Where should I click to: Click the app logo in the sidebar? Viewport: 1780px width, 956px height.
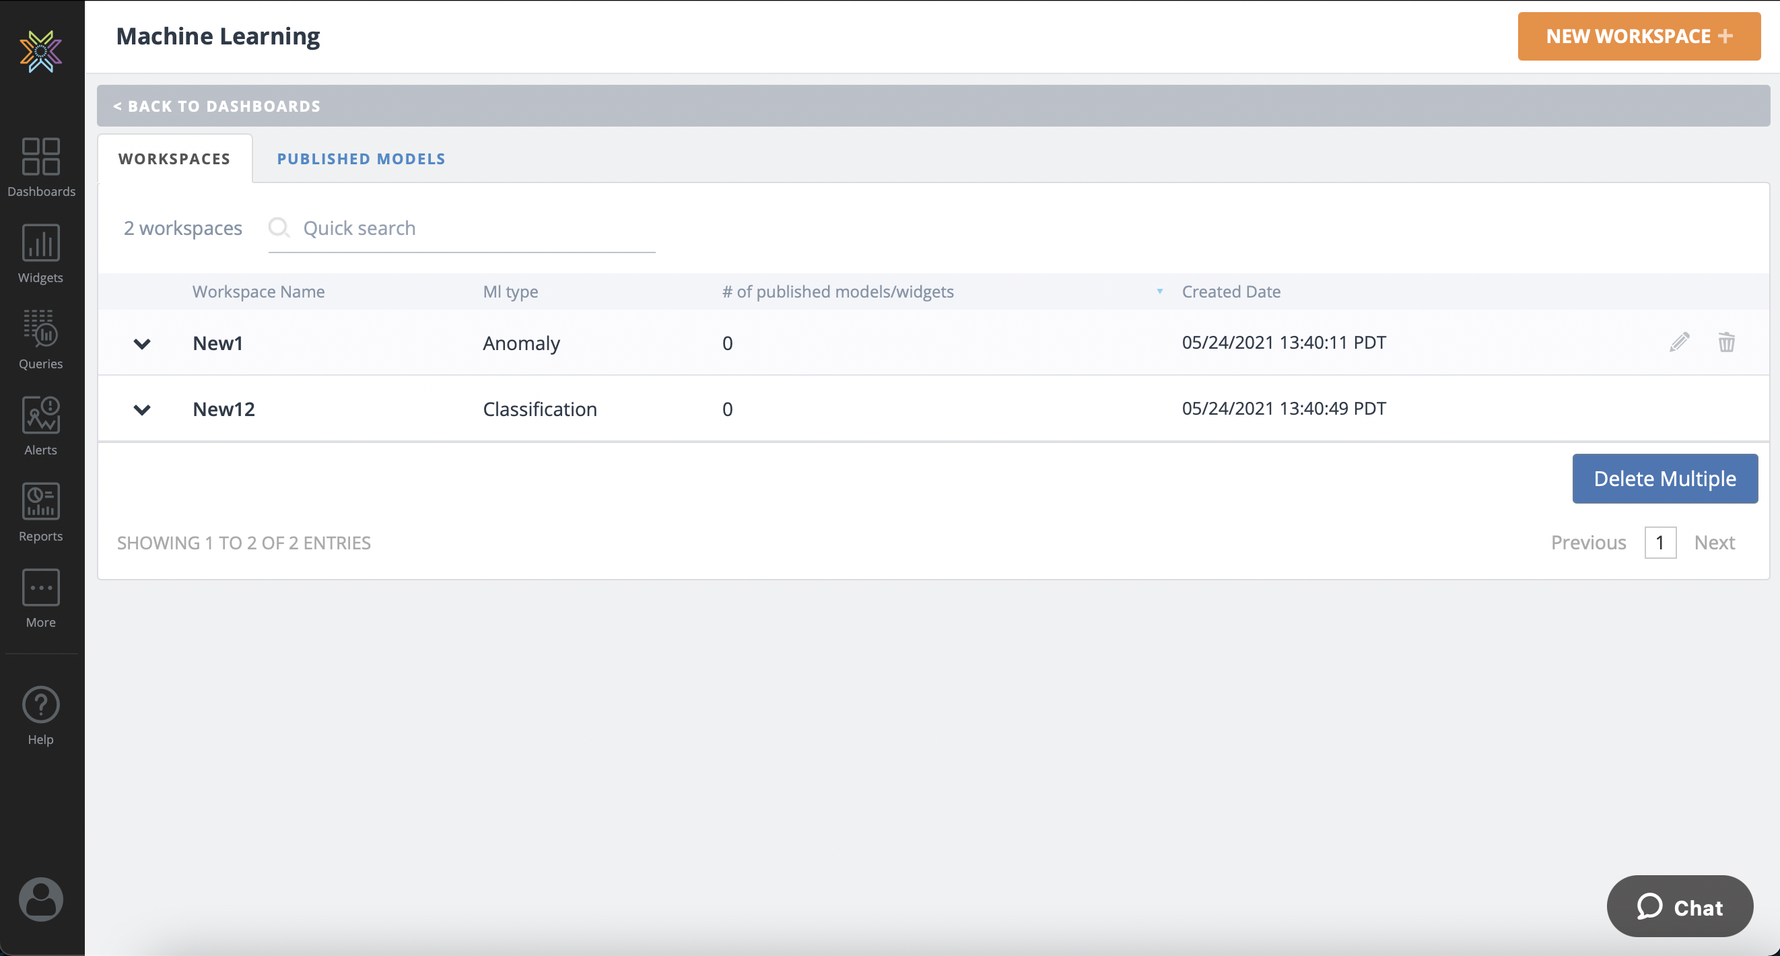click(x=41, y=50)
